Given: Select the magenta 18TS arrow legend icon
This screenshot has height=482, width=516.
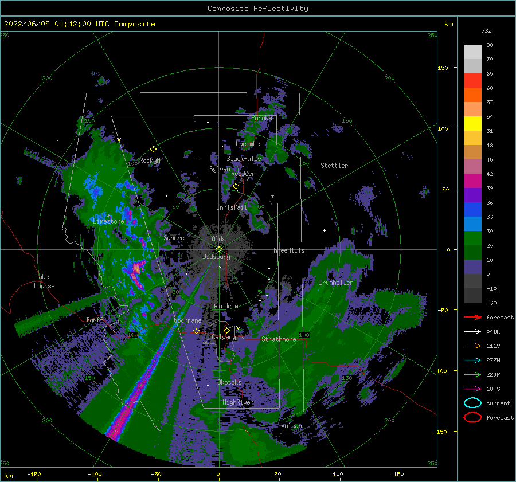Looking at the screenshot, I should (472, 389).
